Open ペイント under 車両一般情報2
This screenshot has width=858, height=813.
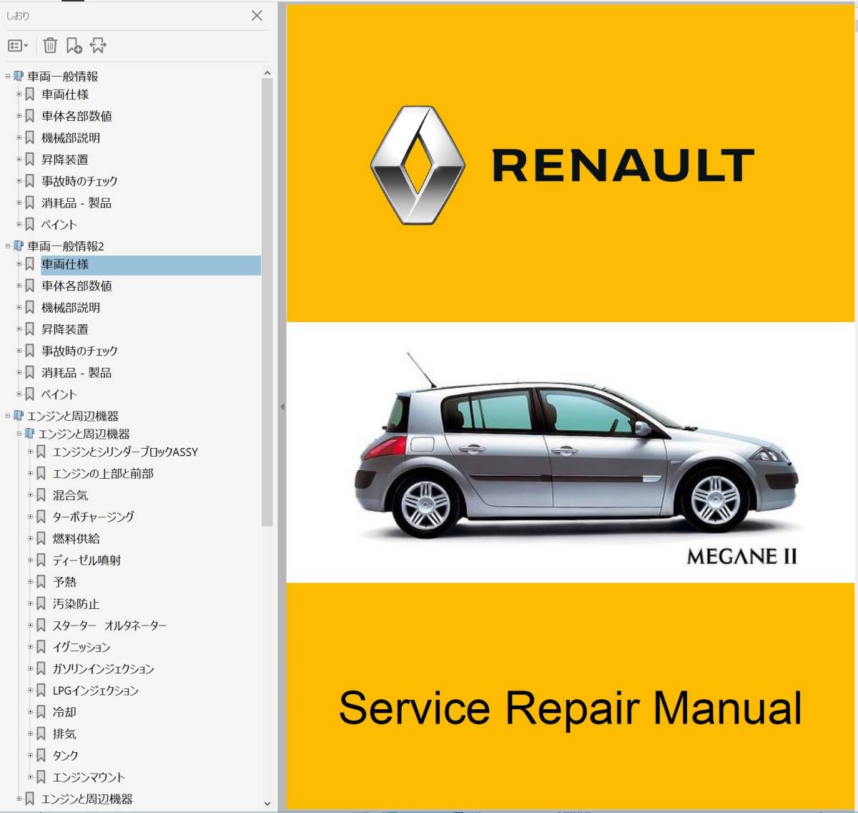point(59,394)
